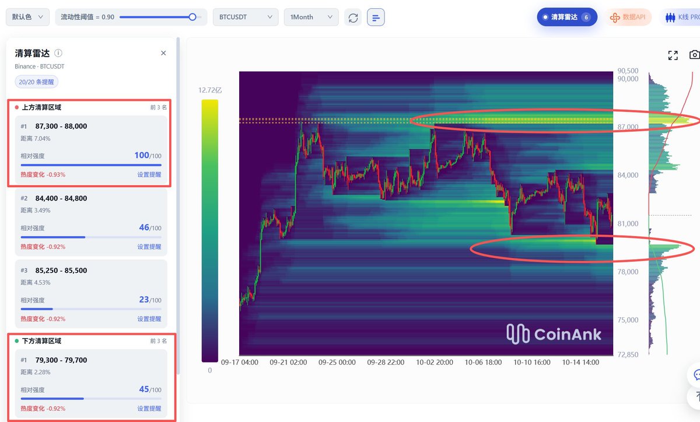Expand the chart to fullscreen
The width and height of the screenshot is (700, 422).
[x=673, y=55]
